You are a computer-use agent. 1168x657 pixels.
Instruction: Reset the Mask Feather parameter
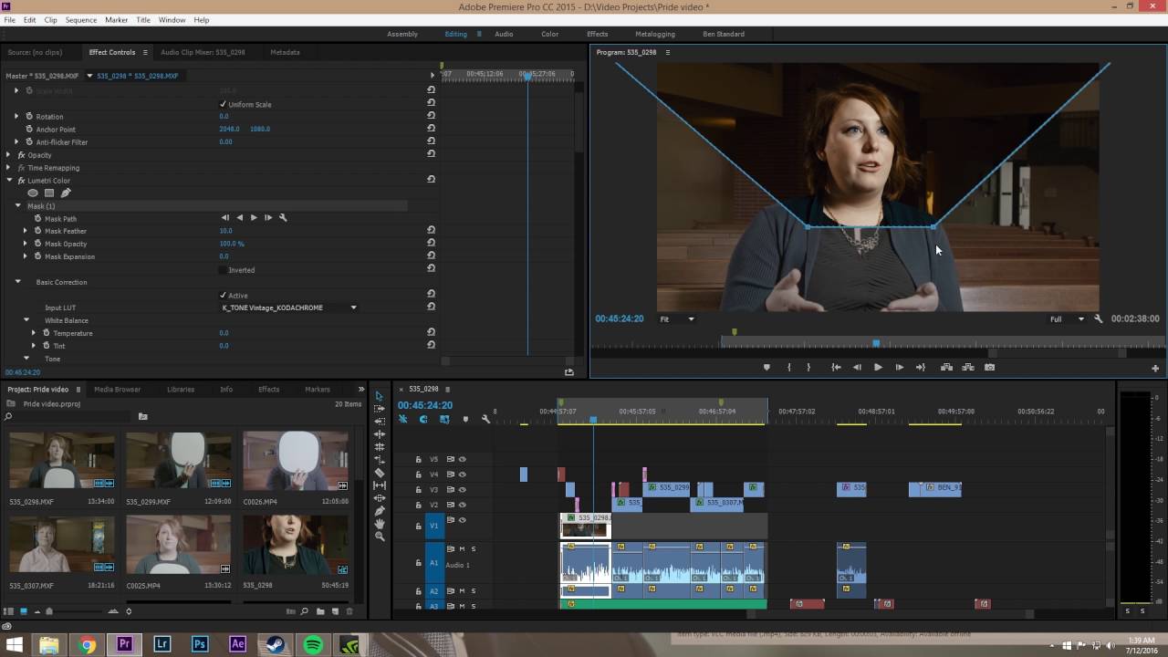click(x=431, y=231)
